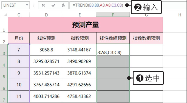Click the 线性预测 header cell
The height and width of the screenshot is (103, 187).
point(46,38)
